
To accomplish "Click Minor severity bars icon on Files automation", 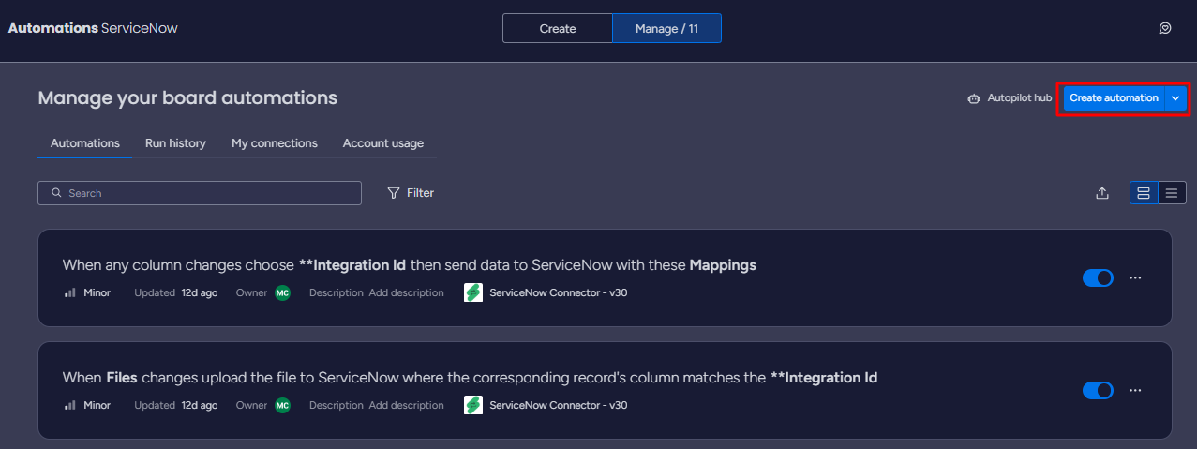I will click(x=69, y=405).
